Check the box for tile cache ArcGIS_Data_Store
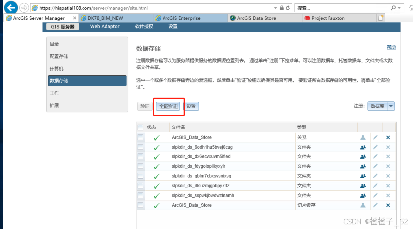This screenshot has height=229, width=413. click(x=140, y=205)
